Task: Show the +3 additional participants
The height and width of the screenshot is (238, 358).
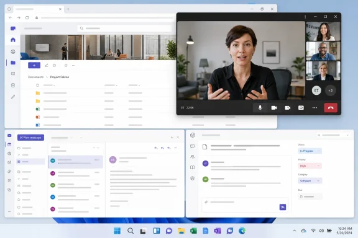Action: click(x=331, y=90)
